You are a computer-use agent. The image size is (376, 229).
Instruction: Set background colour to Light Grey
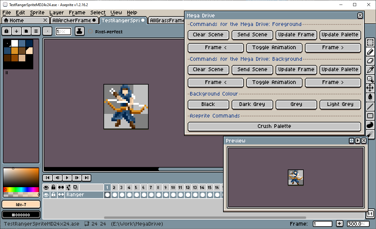340,104
